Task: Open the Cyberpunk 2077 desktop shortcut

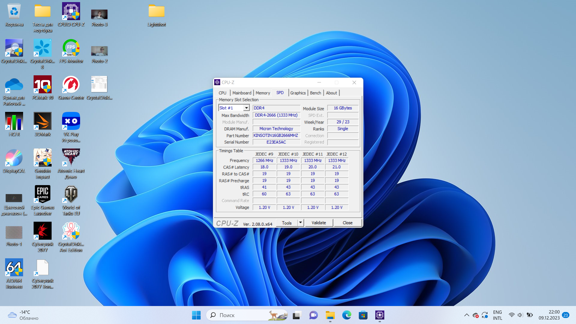Action: [42, 231]
